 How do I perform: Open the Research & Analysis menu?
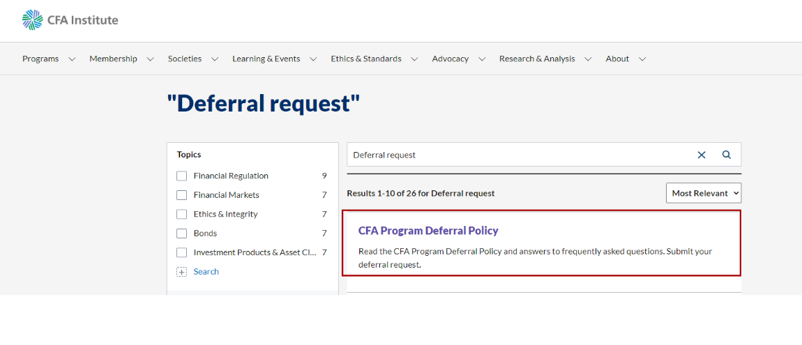(537, 59)
